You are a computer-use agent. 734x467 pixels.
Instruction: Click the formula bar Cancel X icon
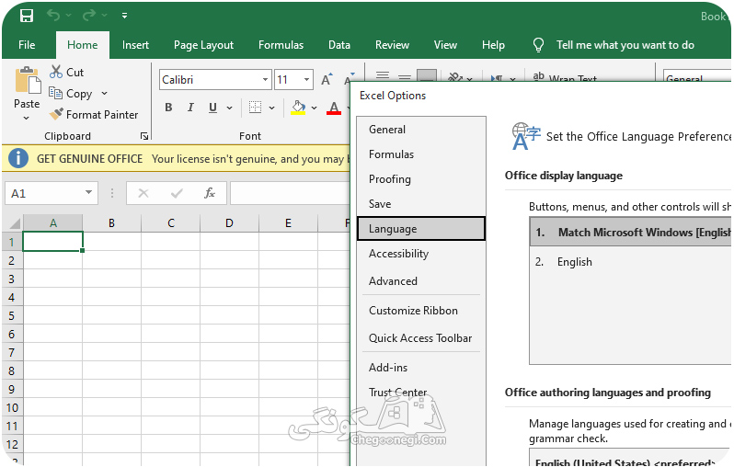143,193
